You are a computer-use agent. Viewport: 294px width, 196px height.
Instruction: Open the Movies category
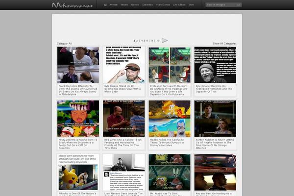(124, 5)
